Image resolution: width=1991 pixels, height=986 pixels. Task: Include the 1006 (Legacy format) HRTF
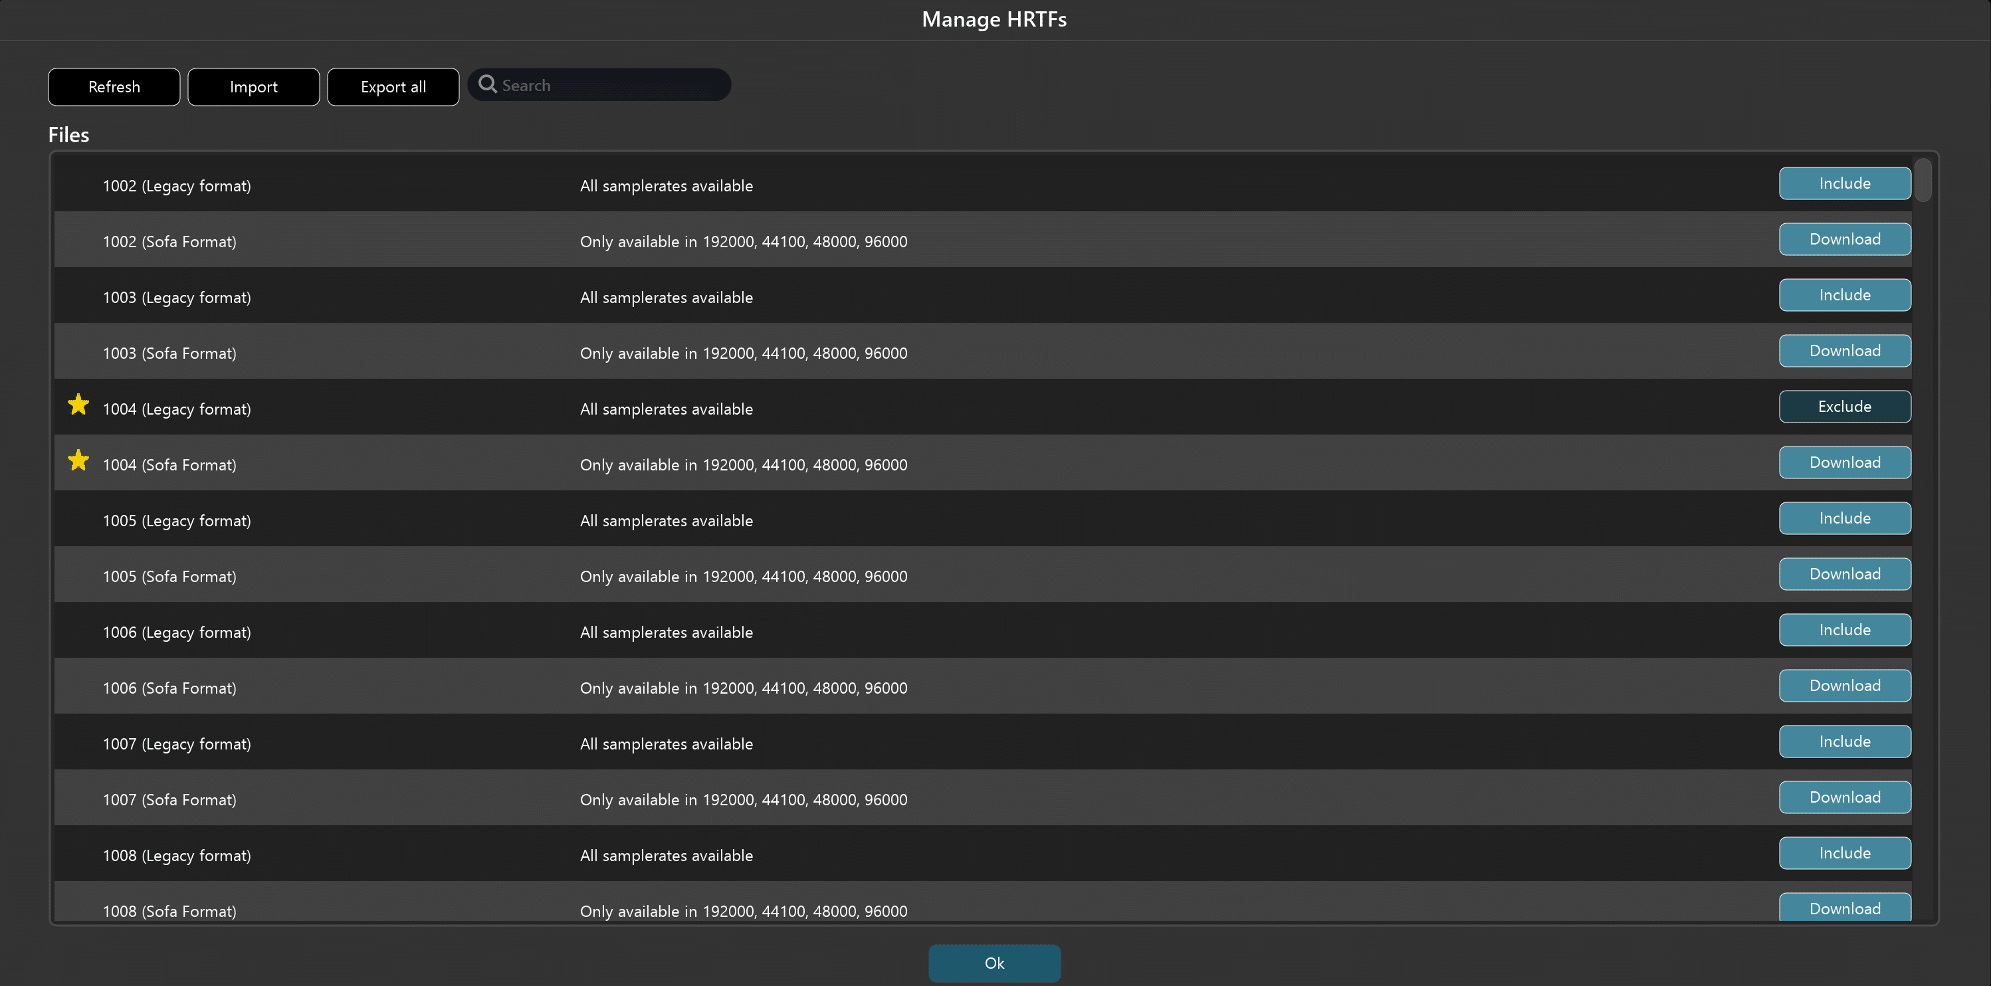[1845, 629]
